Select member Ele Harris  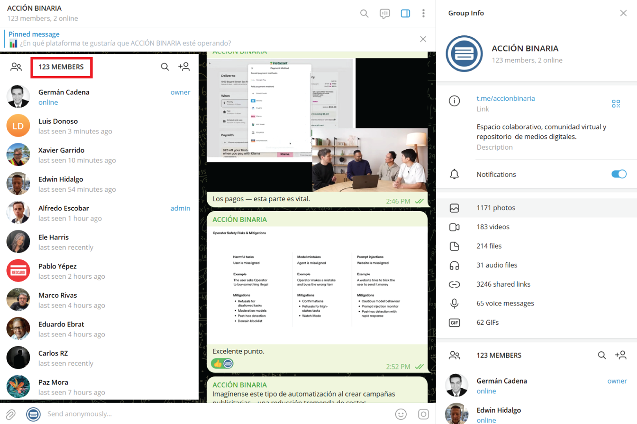pyautogui.click(x=99, y=242)
